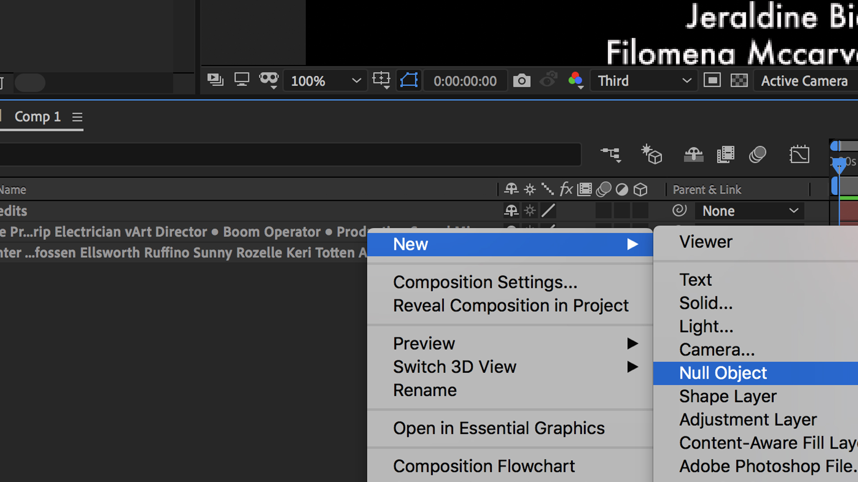Show channel and color management settings
858x482 pixels.
pyautogui.click(x=576, y=80)
